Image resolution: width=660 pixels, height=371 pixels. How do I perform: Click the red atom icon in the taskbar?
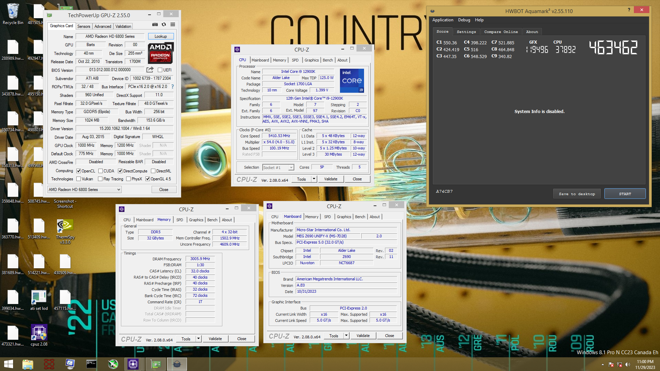click(x=49, y=364)
